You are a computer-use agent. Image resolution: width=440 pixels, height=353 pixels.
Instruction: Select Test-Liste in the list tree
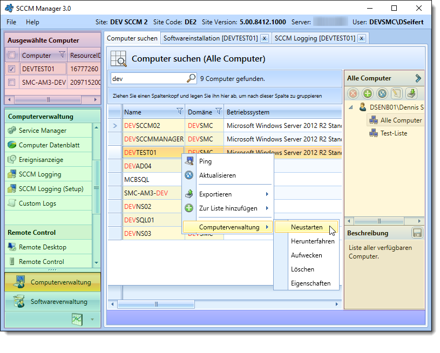pyautogui.click(x=394, y=133)
